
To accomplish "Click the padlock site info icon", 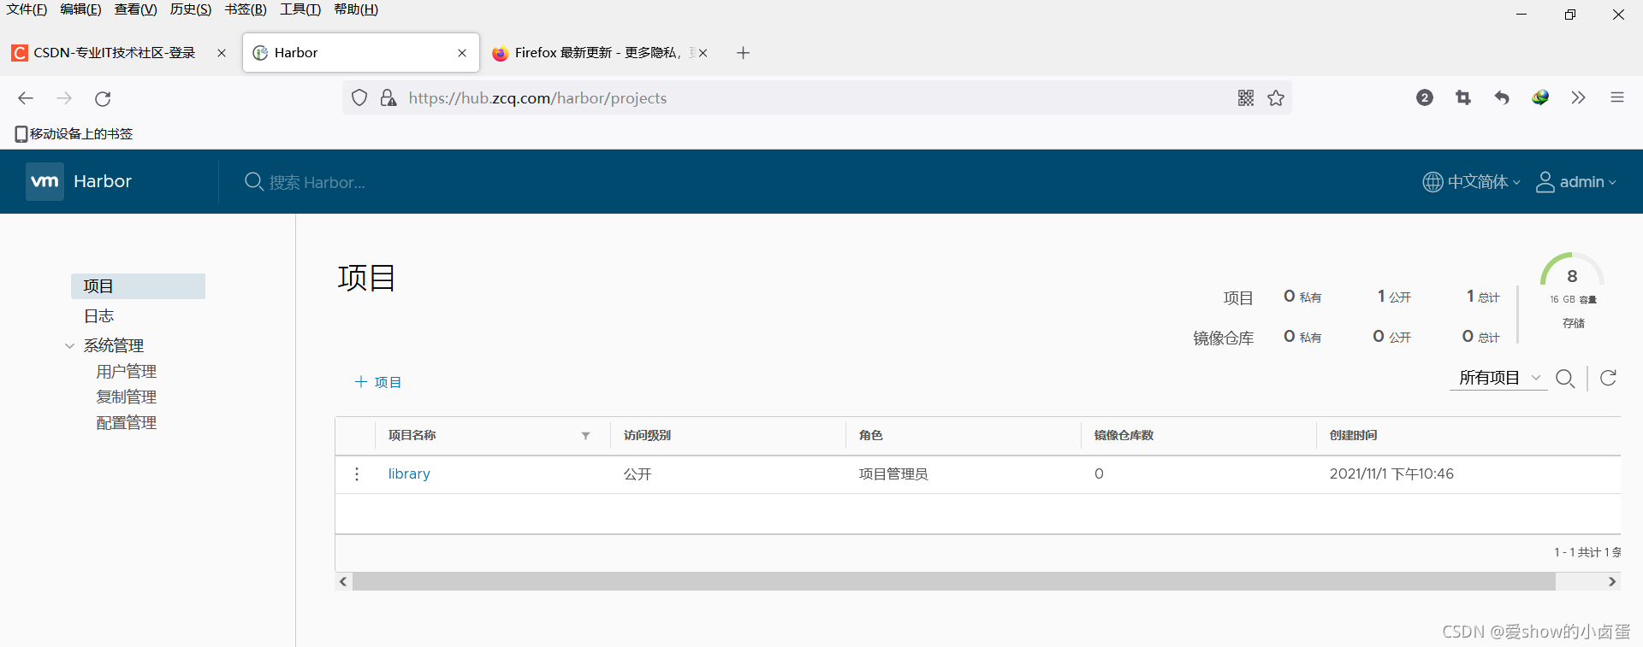I will (x=389, y=98).
